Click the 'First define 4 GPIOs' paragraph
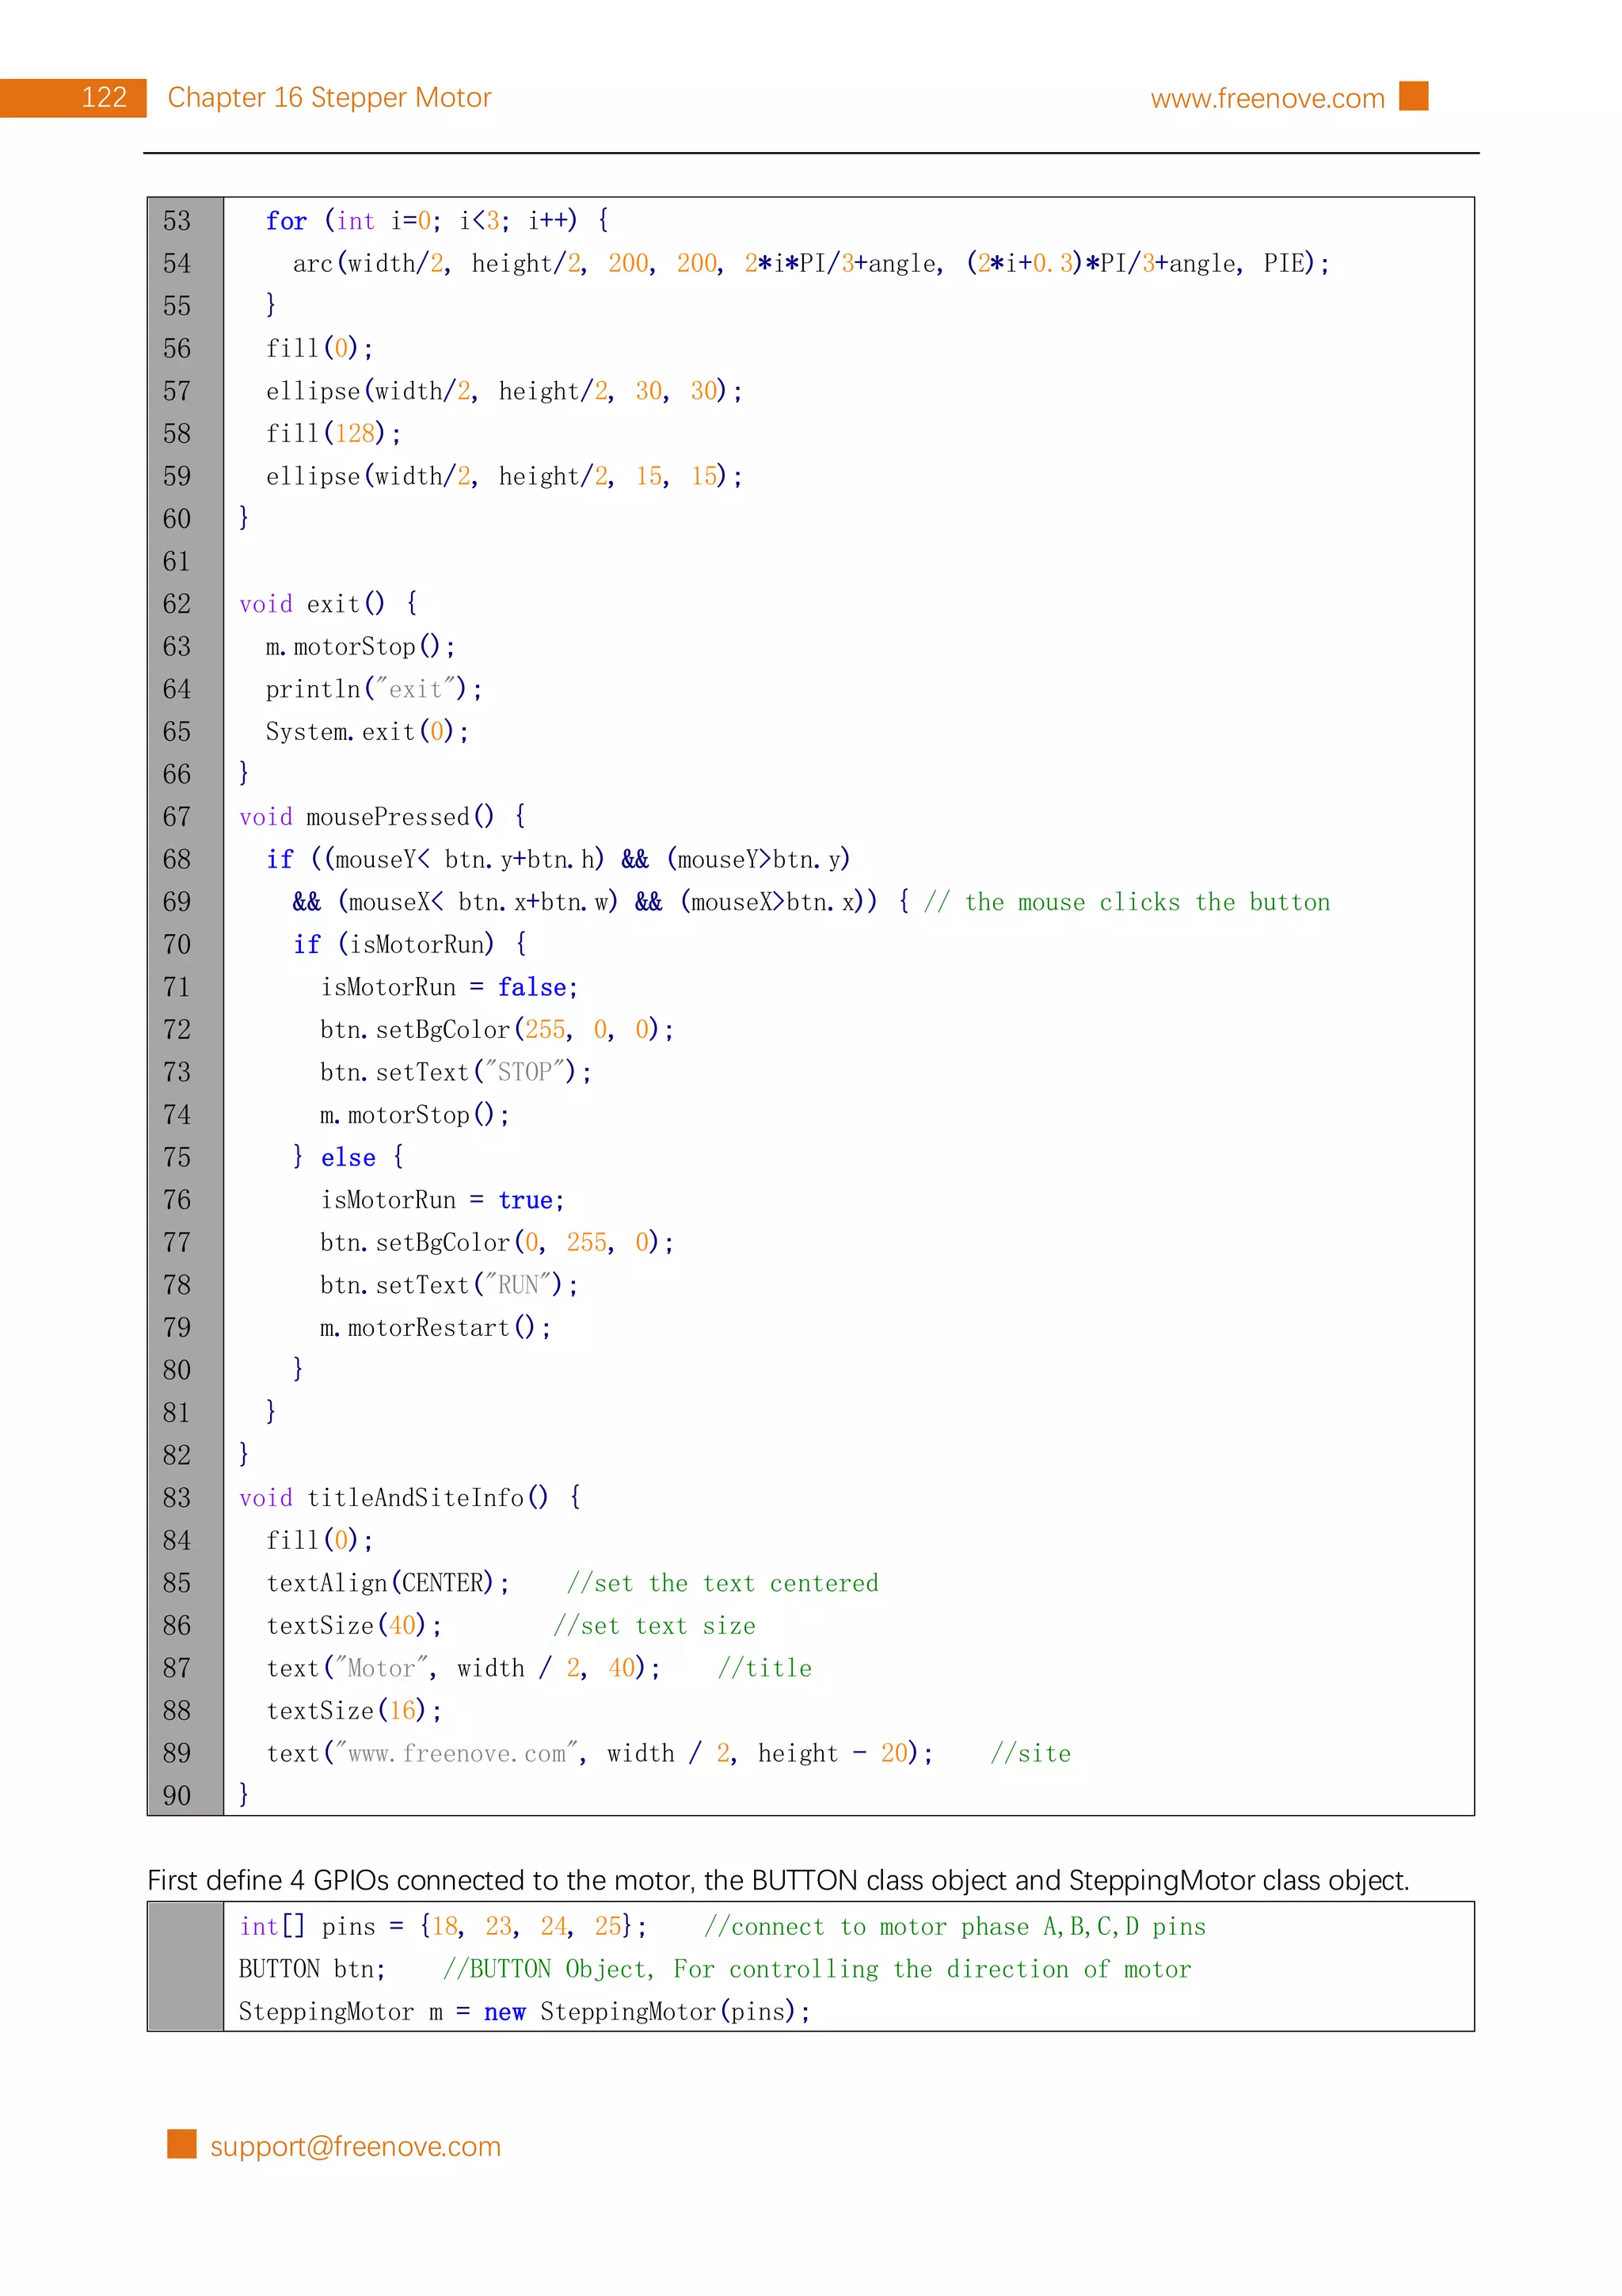Viewport: 1622px width, 2296px height. (x=779, y=1881)
